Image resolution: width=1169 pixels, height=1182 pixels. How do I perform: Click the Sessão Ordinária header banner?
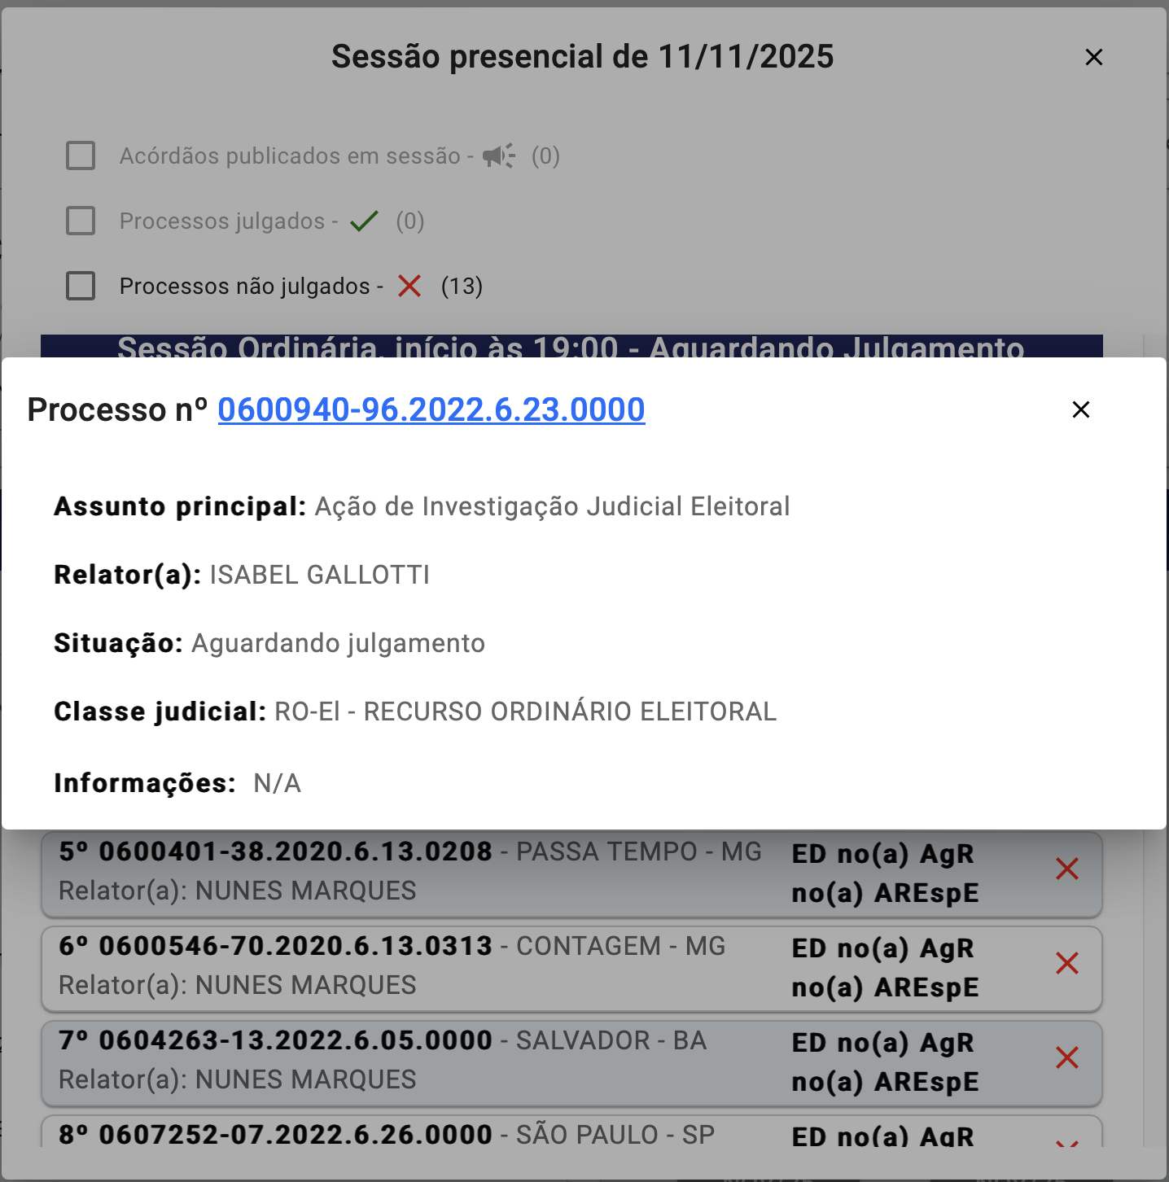click(x=571, y=347)
